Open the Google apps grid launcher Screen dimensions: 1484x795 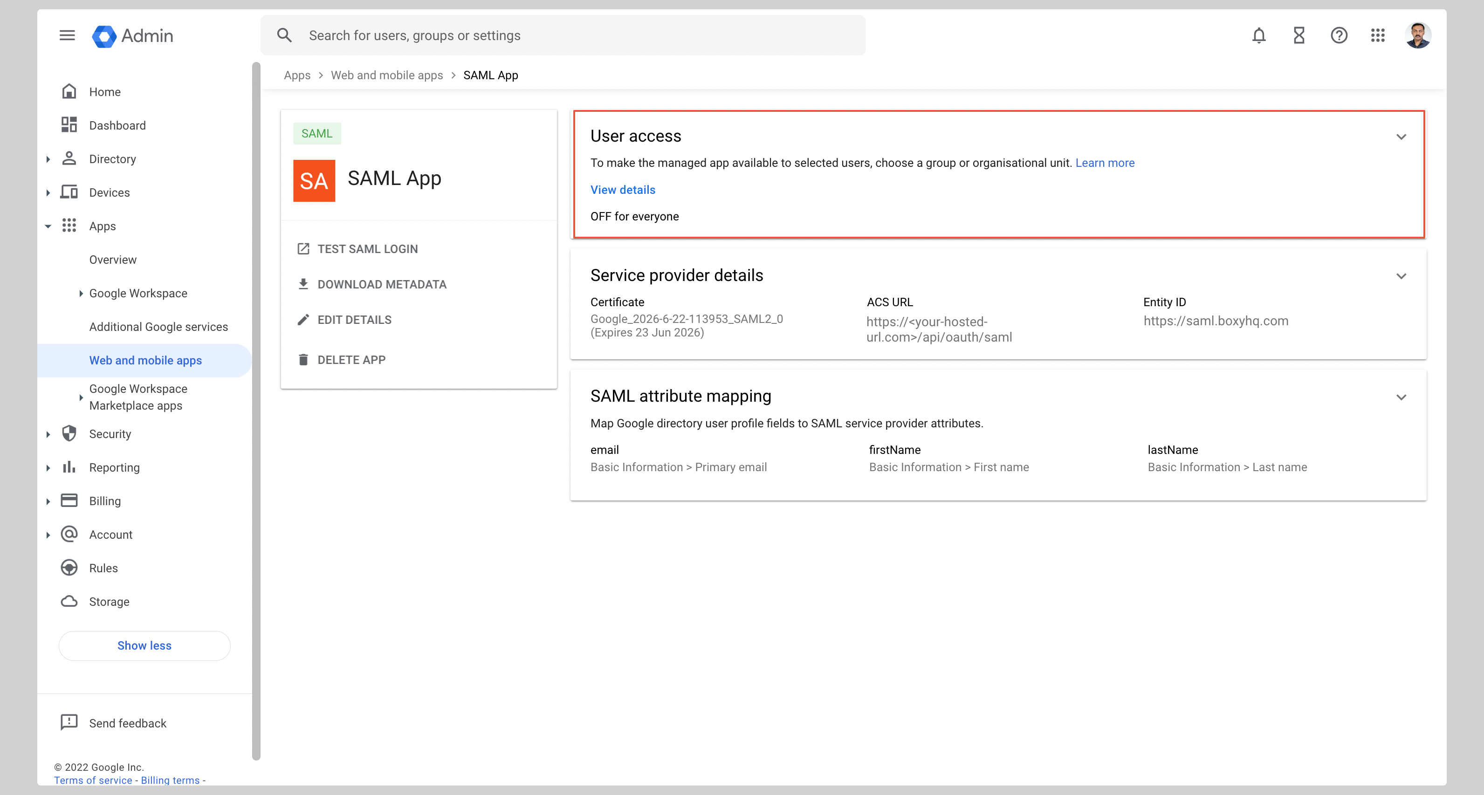point(1379,35)
